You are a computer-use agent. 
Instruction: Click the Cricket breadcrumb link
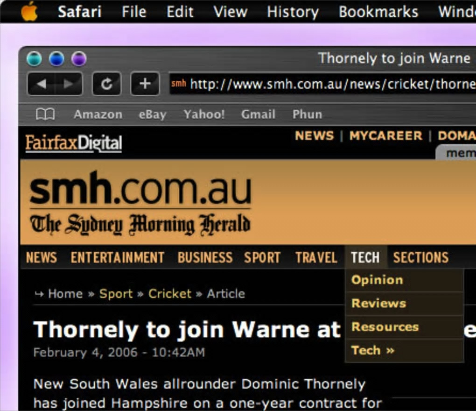point(170,294)
